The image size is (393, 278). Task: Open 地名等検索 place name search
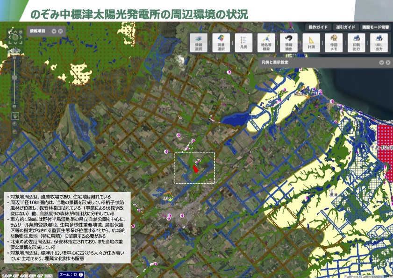point(266,43)
